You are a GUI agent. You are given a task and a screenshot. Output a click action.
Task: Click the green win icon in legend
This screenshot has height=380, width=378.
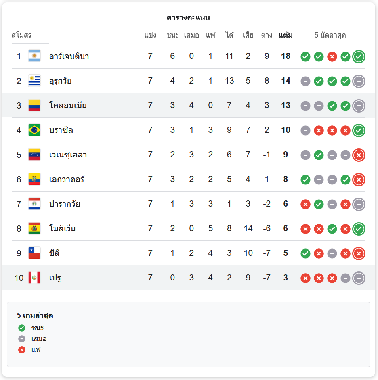(22, 328)
